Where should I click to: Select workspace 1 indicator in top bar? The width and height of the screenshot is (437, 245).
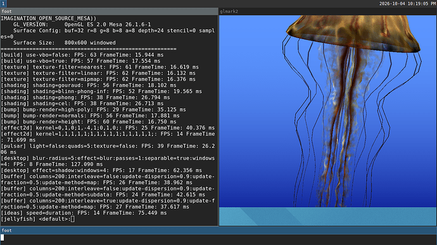pyautogui.click(x=3, y=4)
